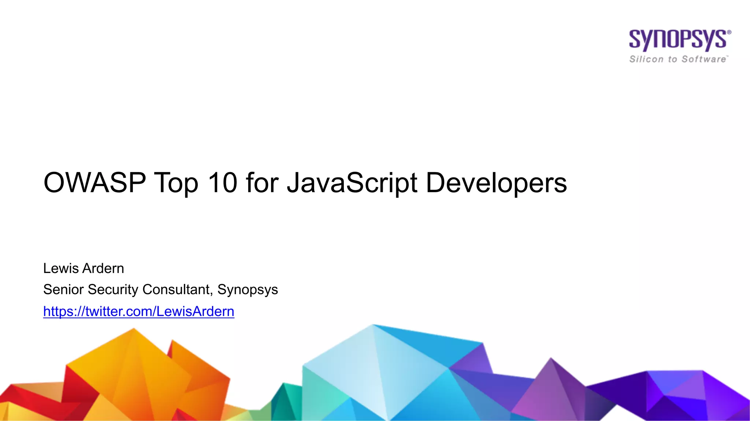Open the twitter.com/LewisArdern link
Image resolution: width=750 pixels, height=421 pixels.
pyautogui.click(x=139, y=311)
